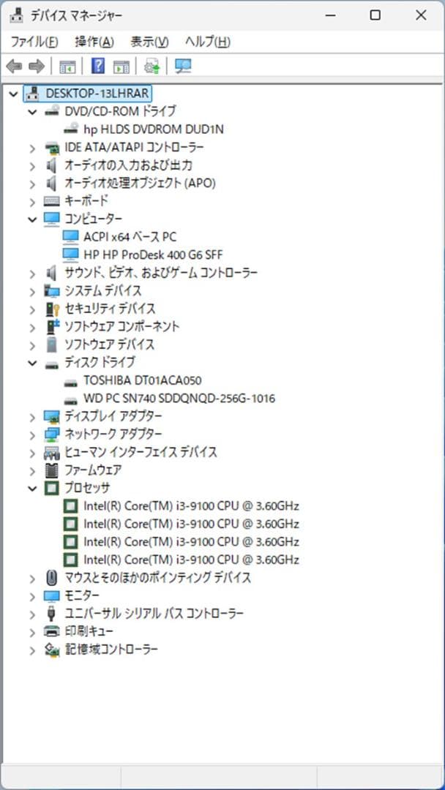Click the IDE ATA/ATAPI controller icon
The image size is (445, 790).
[x=52, y=148]
